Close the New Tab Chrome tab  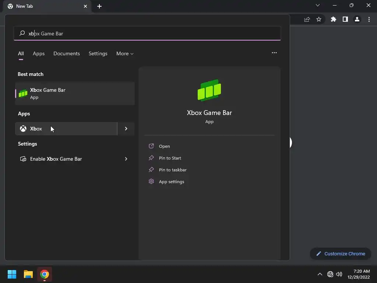tap(85, 6)
